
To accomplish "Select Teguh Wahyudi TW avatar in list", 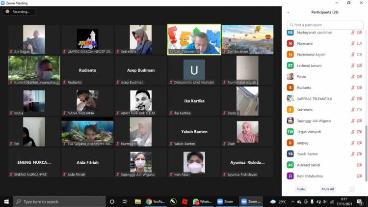I will click(290, 132).
